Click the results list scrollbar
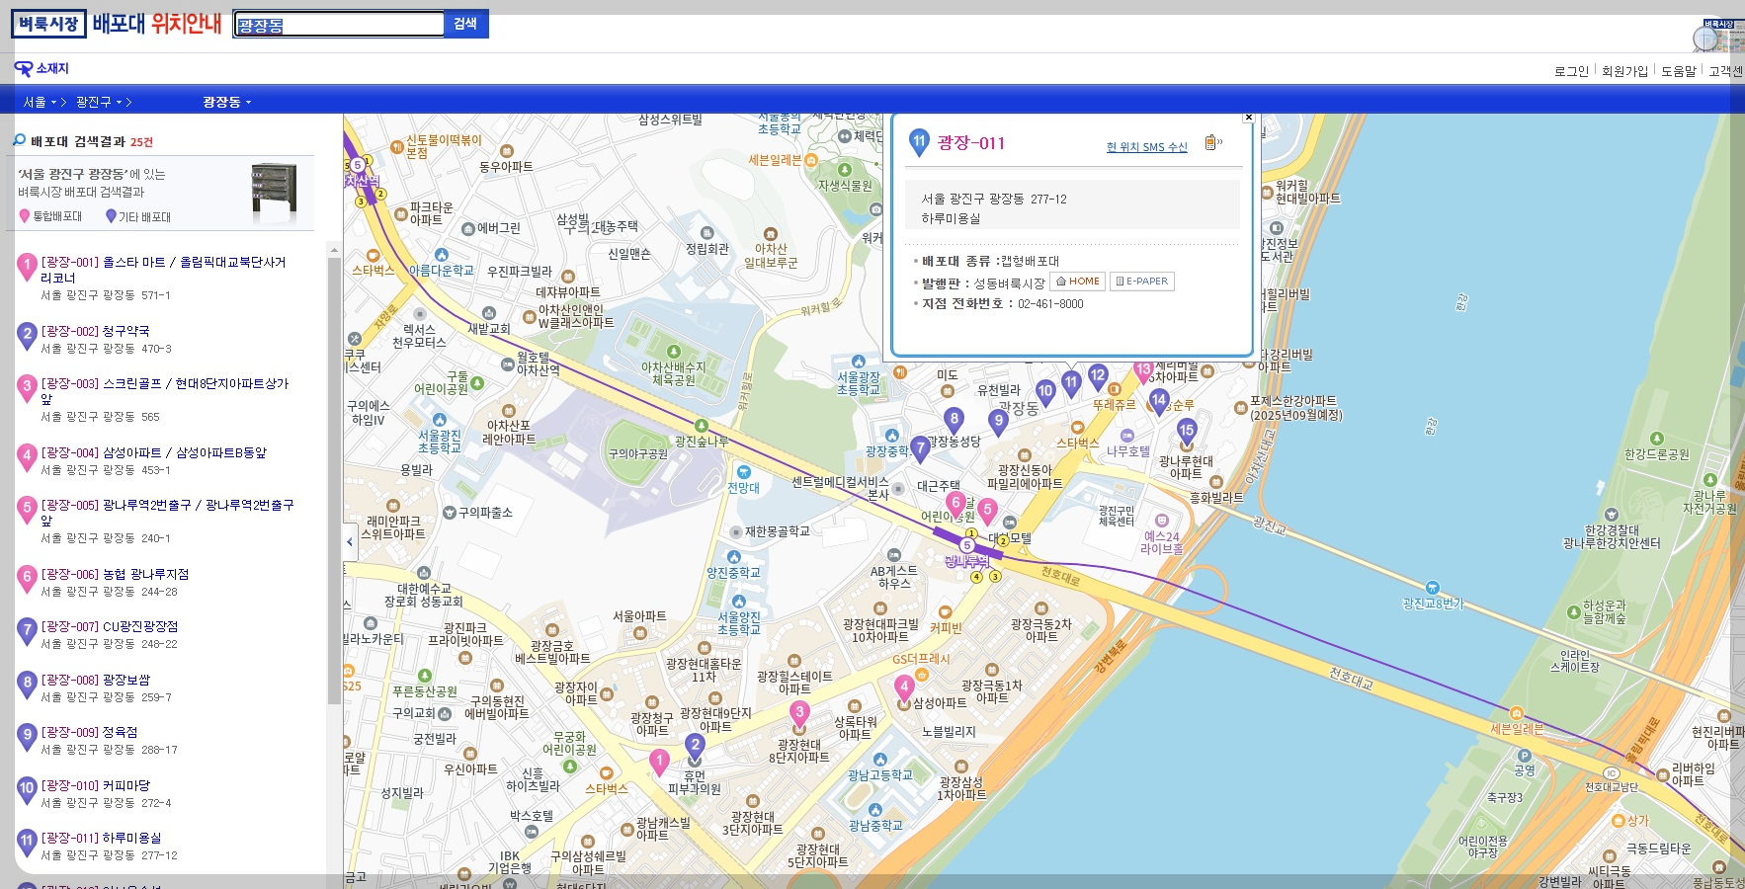Screen dimensions: 1745x889 pos(334,480)
